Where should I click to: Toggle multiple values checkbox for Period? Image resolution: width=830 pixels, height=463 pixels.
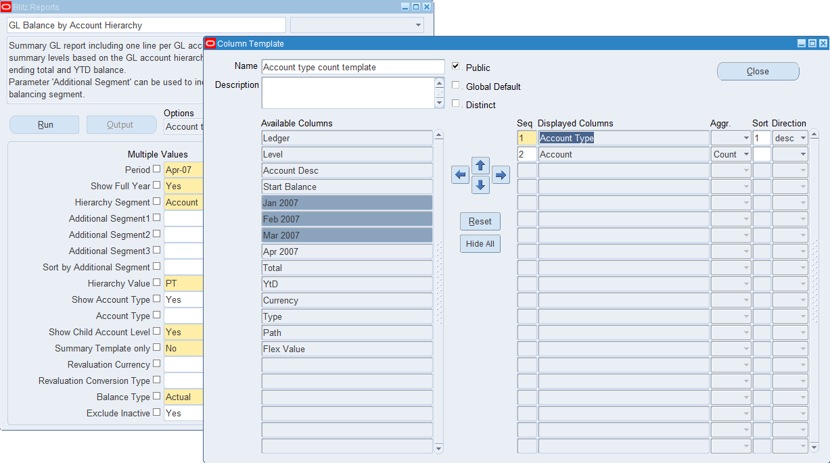[x=157, y=169]
